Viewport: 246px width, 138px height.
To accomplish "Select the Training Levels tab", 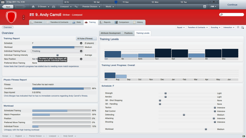I will pos(143,33).
